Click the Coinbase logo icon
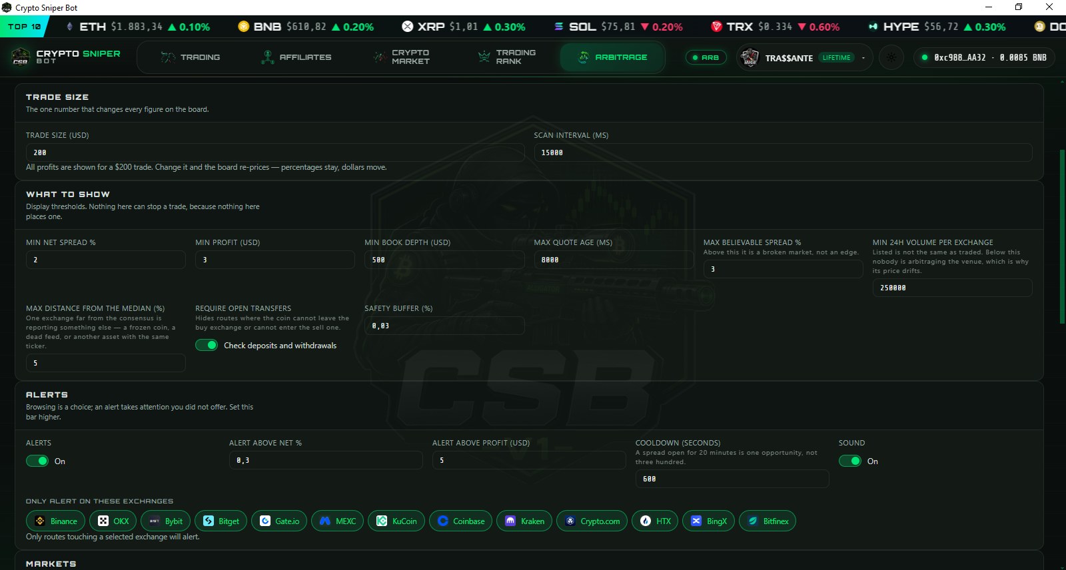The width and height of the screenshot is (1066, 570). tap(443, 521)
